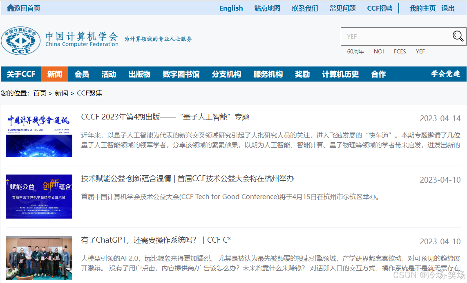467x283 pixels.
Task: Click the 2023-04-10 date of ChatGPT article
Action: pos(440,241)
